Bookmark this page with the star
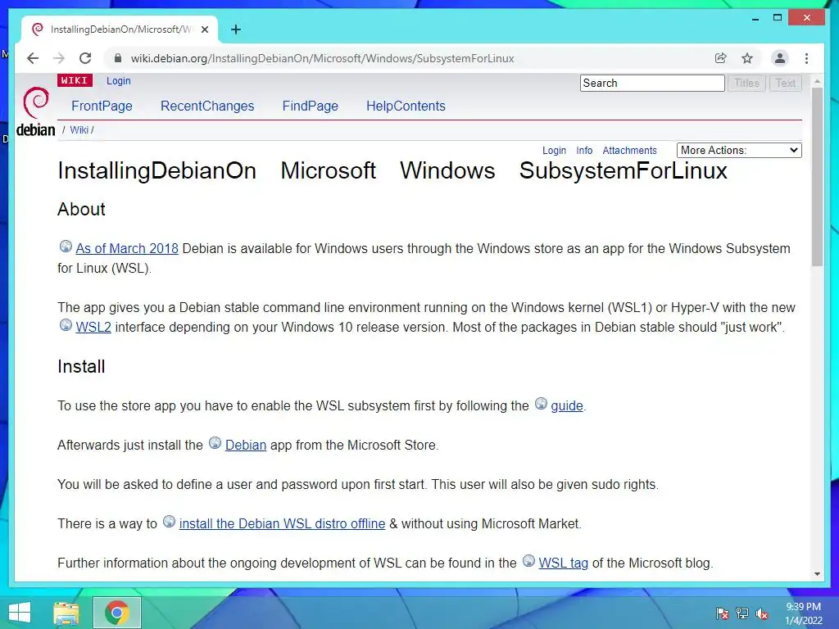839x629 pixels. click(747, 58)
